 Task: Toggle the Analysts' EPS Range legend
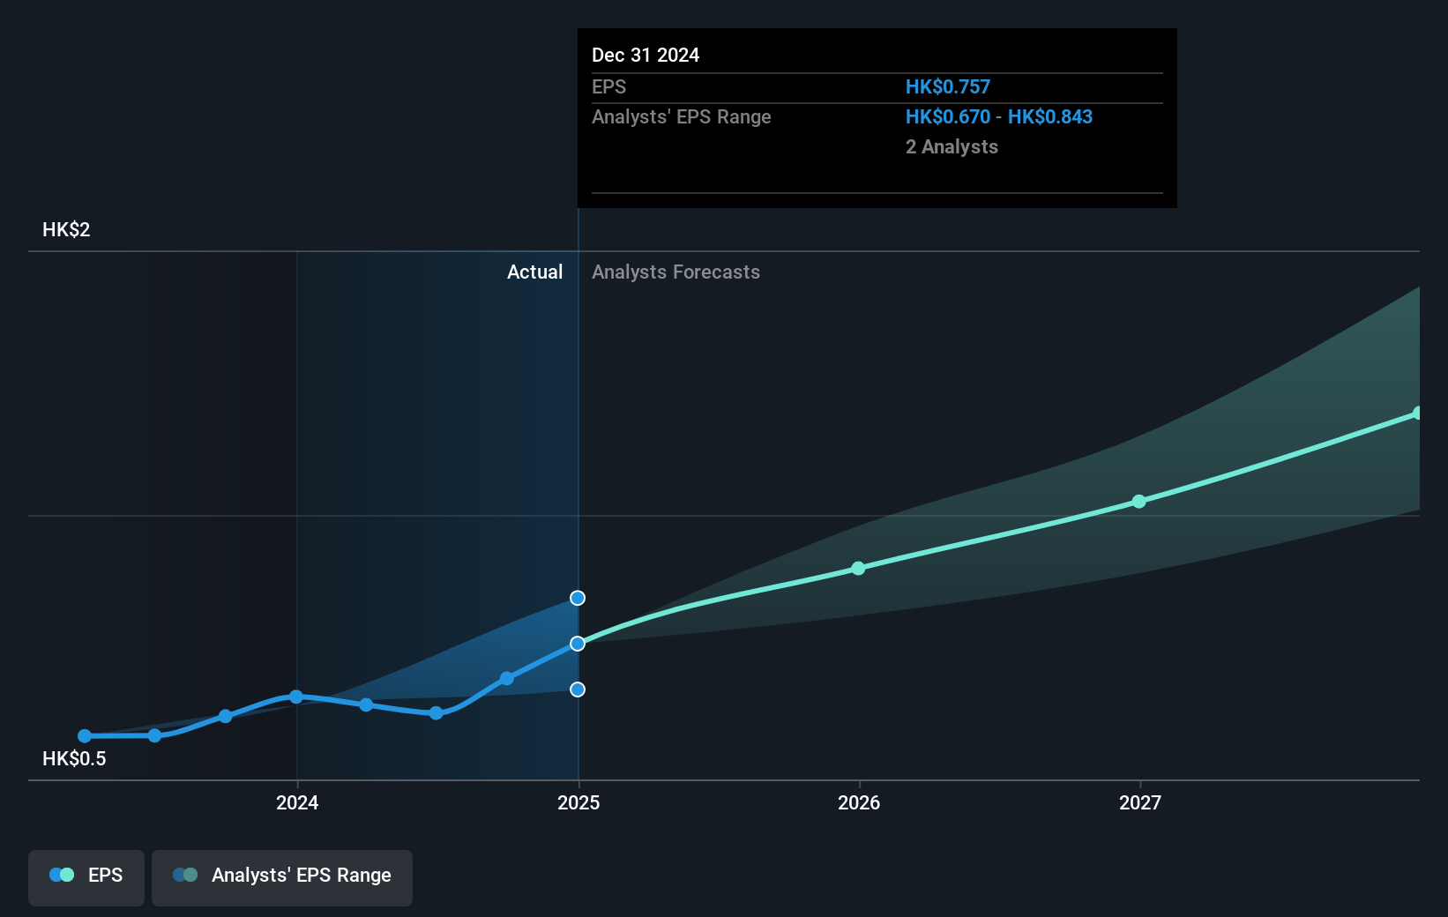(x=282, y=877)
